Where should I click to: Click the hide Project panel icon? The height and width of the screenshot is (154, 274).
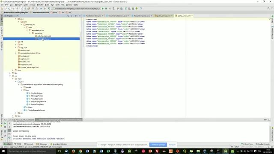tap(79, 16)
